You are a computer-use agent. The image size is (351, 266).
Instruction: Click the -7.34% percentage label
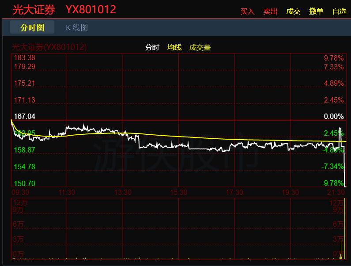pos(332,166)
